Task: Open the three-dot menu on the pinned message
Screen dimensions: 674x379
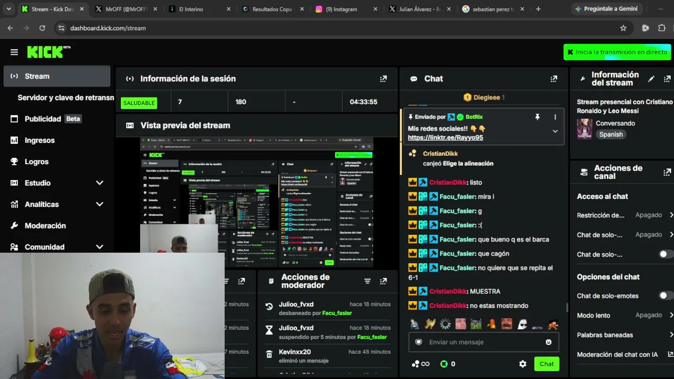Action: [x=555, y=117]
